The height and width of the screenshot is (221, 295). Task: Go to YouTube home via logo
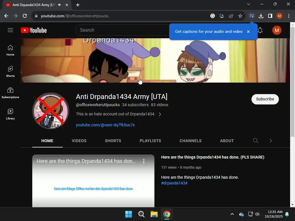[34, 30]
